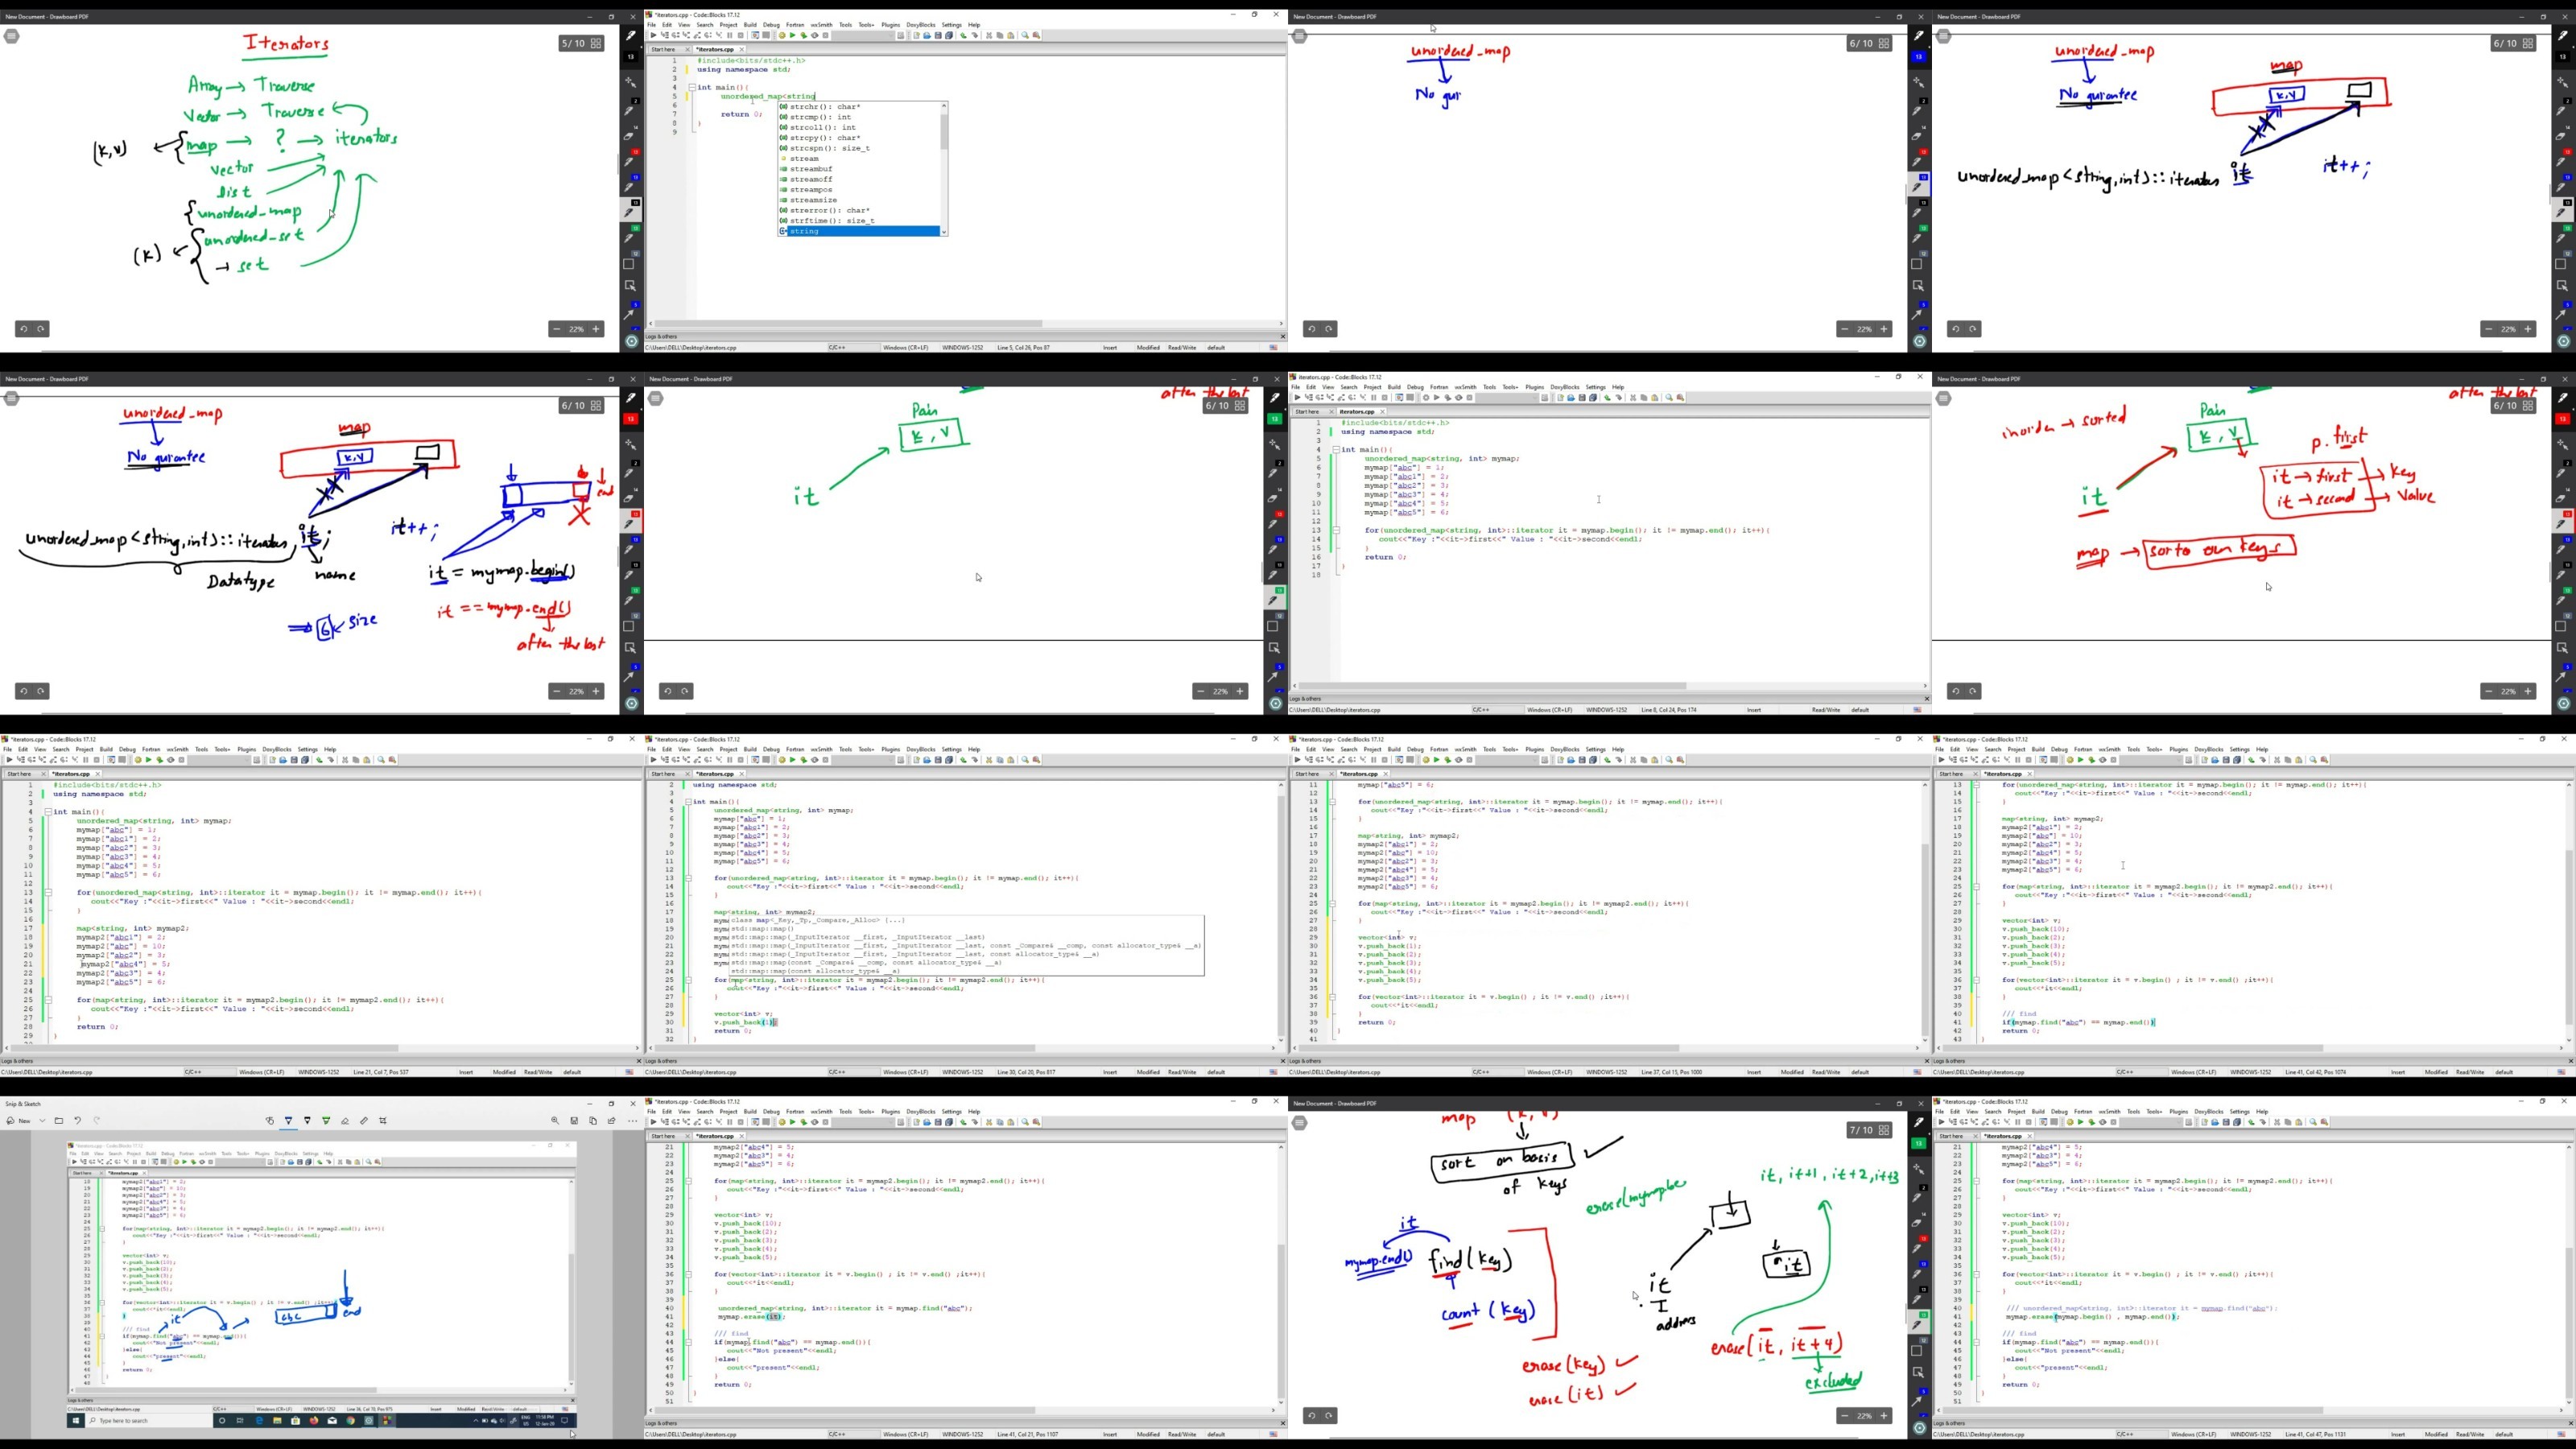Select arrow tool in Drawboard 7/10 sidebar
The height and width of the screenshot is (1449, 2576).
[x=1917, y=1401]
